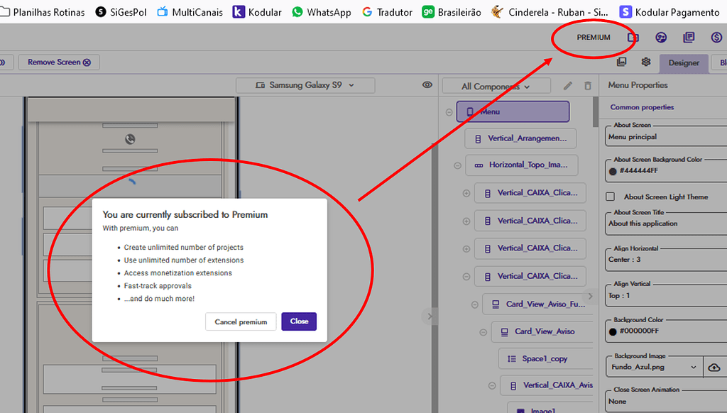The height and width of the screenshot is (413, 727).
Task: Open the Samsung Galaxy S9 device dropdown
Action: [305, 85]
